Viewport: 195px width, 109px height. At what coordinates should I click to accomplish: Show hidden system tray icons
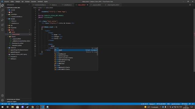[161, 107]
